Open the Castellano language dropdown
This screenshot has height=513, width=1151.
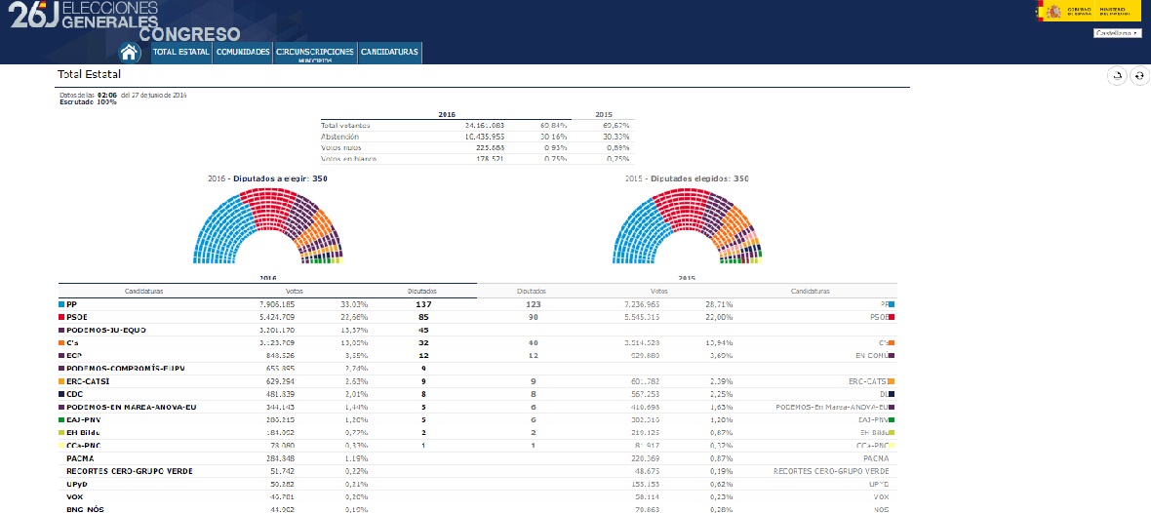[1117, 33]
